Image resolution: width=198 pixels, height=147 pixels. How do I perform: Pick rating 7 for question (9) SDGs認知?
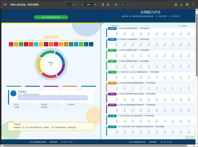coord(165,121)
